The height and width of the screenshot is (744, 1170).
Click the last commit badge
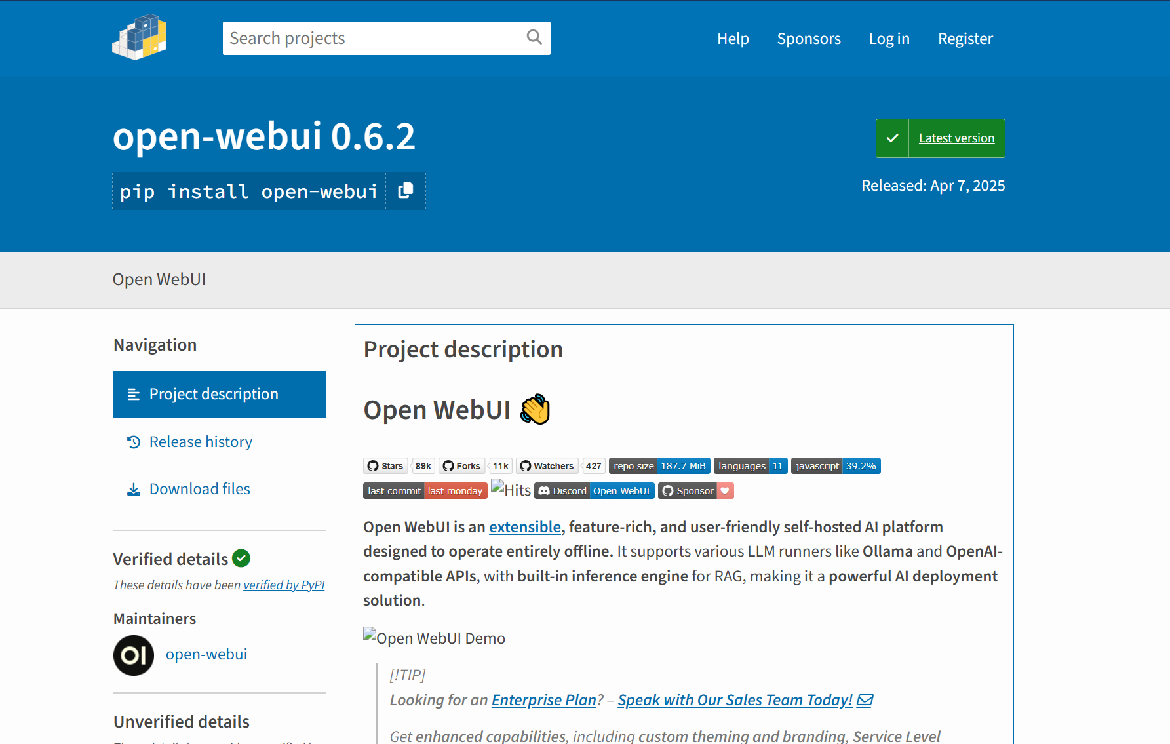425,491
